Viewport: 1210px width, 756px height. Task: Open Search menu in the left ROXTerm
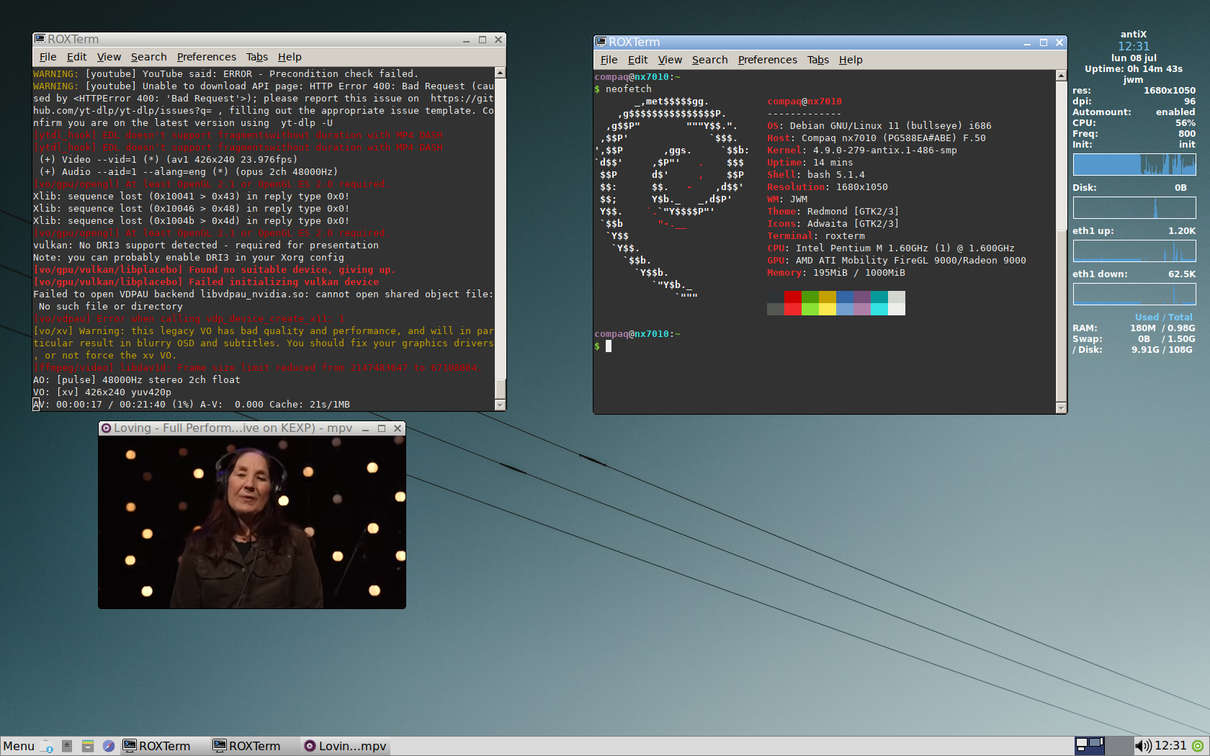click(148, 57)
